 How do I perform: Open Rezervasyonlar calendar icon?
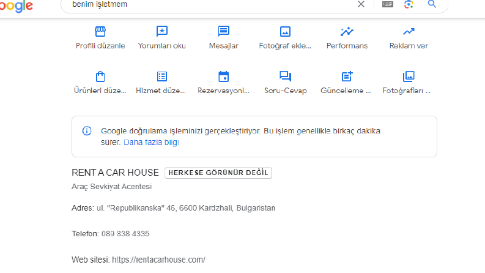pyautogui.click(x=224, y=77)
